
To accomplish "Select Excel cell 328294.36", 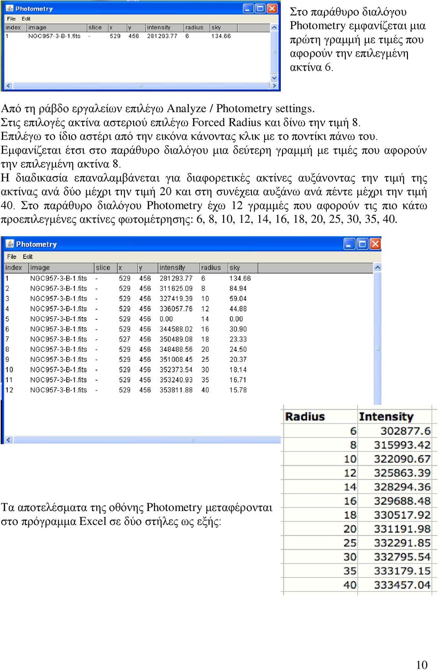I will click(x=395, y=487).
